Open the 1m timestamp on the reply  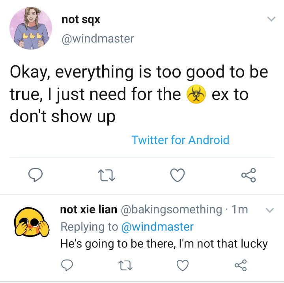point(240,209)
